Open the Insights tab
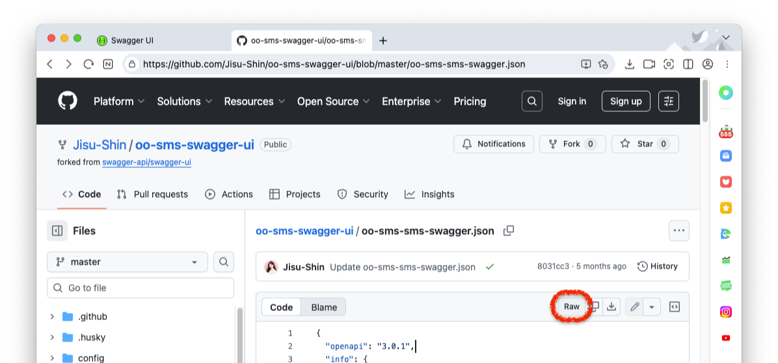 click(429, 195)
